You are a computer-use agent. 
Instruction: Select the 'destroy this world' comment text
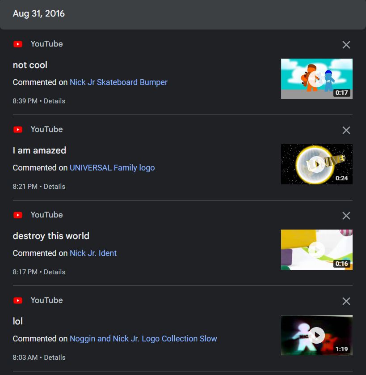(51, 236)
